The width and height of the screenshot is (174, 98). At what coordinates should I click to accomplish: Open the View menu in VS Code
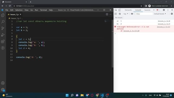[x=26, y=10]
